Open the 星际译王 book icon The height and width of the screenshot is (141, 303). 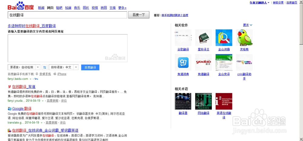click(x=204, y=37)
